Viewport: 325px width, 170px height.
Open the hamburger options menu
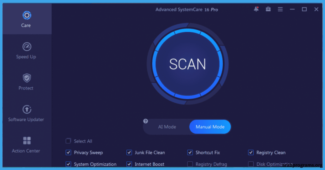point(280,9)
